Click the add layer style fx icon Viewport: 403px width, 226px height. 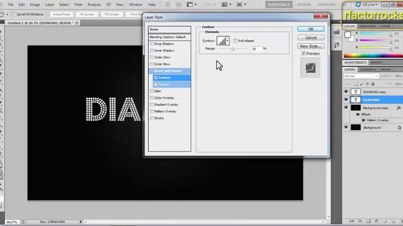(x=360, y=221)
